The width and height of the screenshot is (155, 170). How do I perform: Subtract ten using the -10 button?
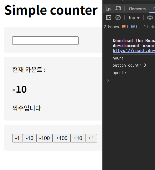(x=29, y=138)
